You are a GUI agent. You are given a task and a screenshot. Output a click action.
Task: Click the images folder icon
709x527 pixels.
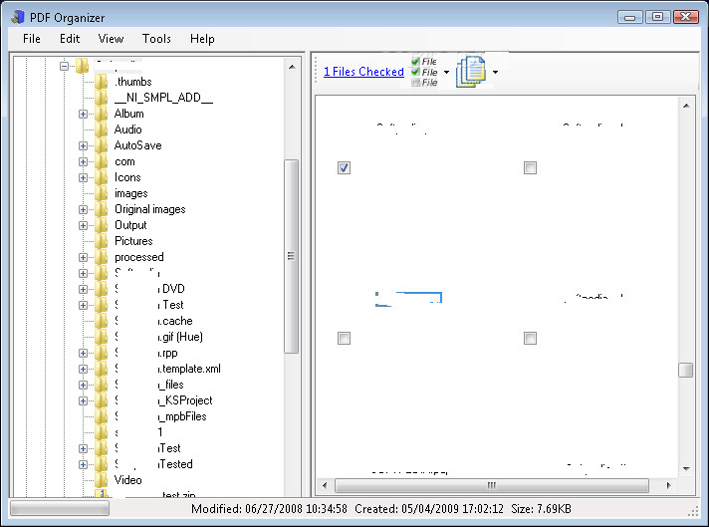(x=101, y=193)
